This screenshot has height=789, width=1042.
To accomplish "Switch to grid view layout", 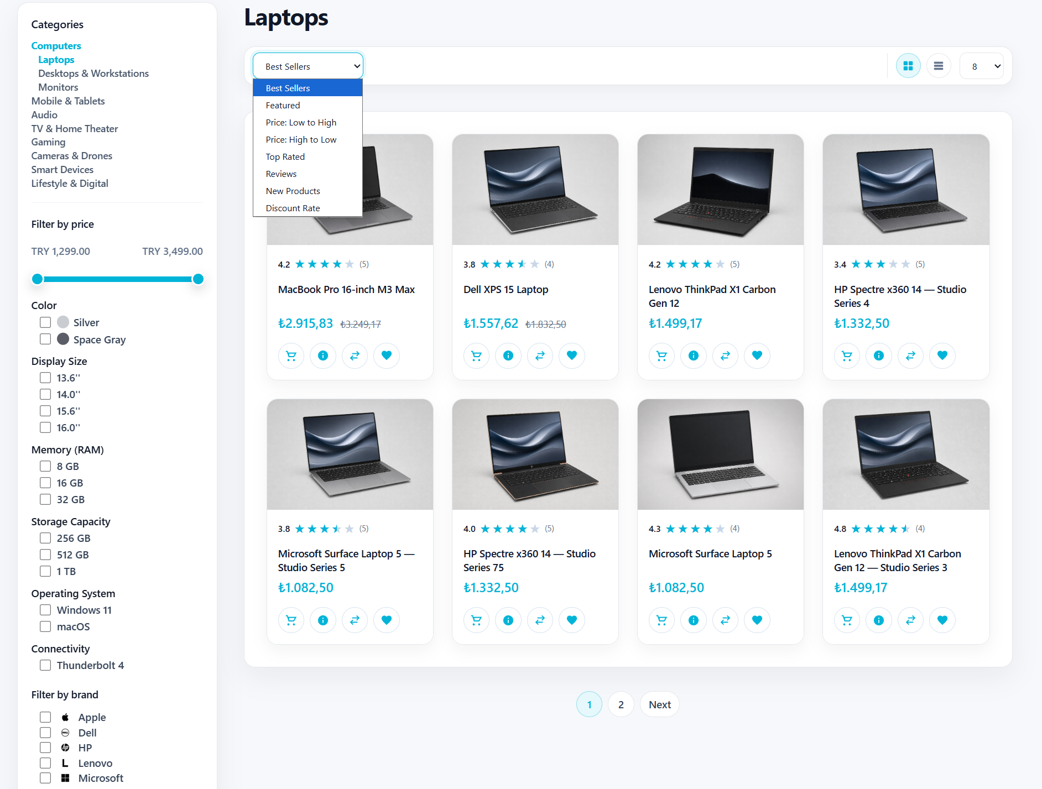I will click(908, 66).
